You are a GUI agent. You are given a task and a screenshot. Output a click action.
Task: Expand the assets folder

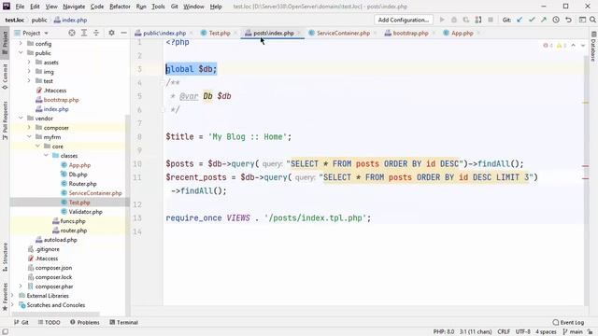29,63
